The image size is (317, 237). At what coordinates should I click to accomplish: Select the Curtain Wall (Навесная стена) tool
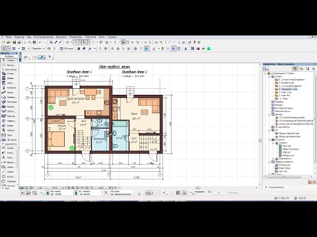coord(9,121)
